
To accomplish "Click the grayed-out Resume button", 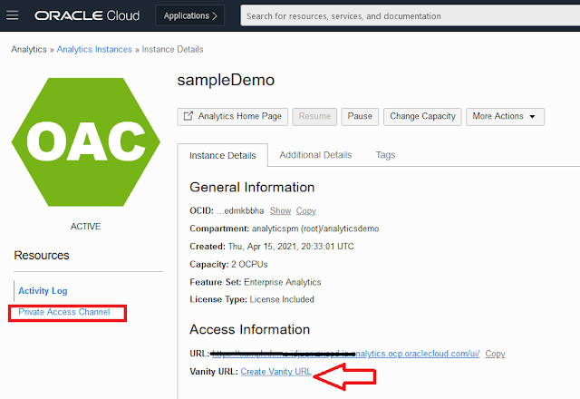I will [314, 117].
